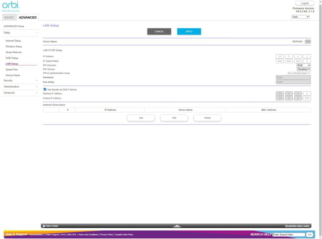Expand help panel with center arrow icon
The width and height of the screenshot is (322, 239).
[177, 226]
